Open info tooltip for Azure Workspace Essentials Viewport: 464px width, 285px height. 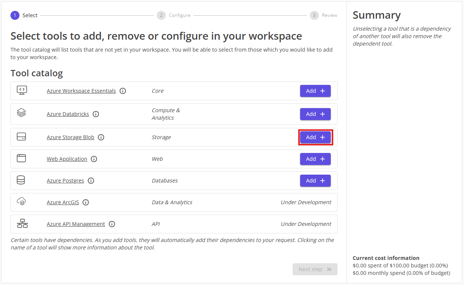point(123,91)
